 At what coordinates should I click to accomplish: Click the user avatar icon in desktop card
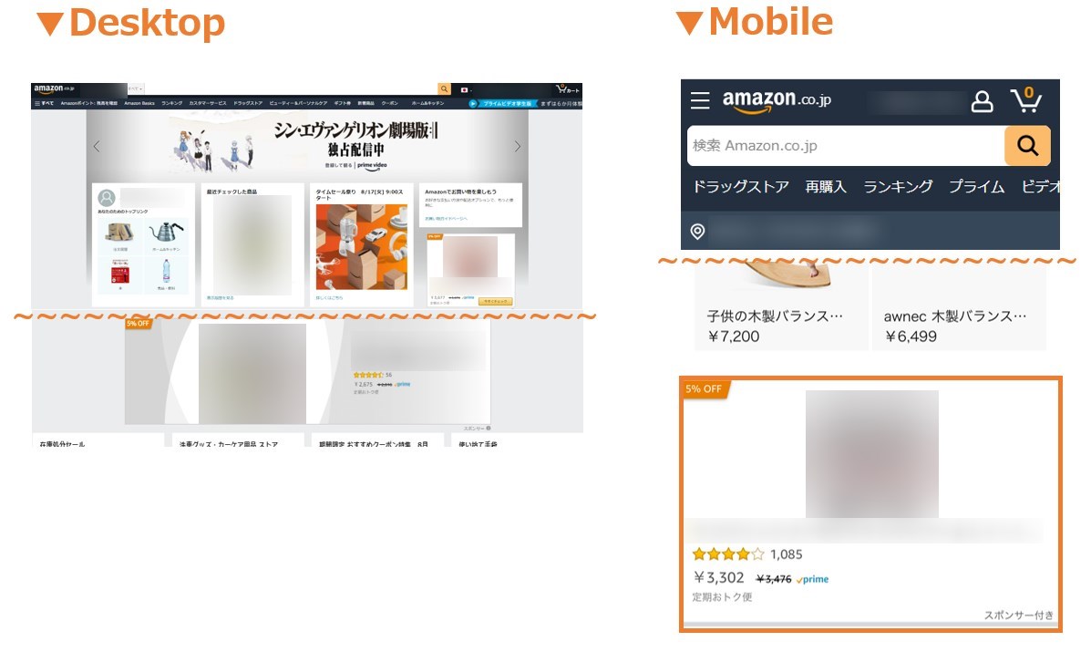107,198
